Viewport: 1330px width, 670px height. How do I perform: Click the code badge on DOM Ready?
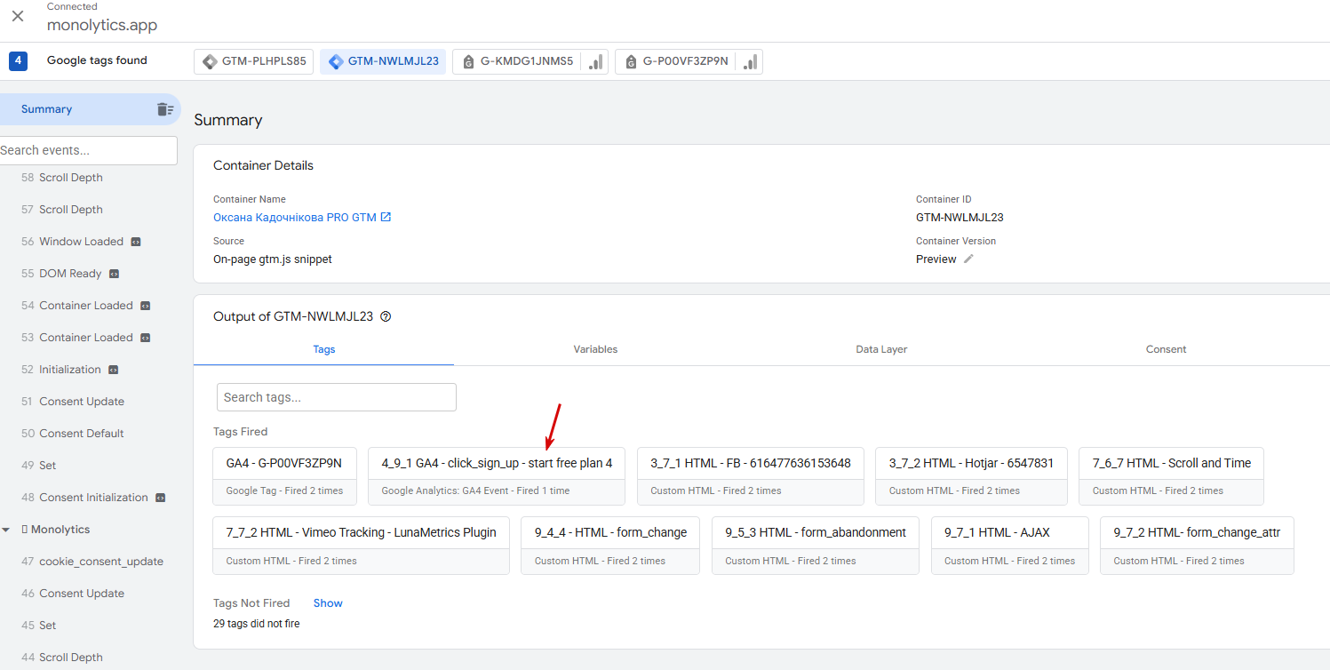click(x=114, y=274)
